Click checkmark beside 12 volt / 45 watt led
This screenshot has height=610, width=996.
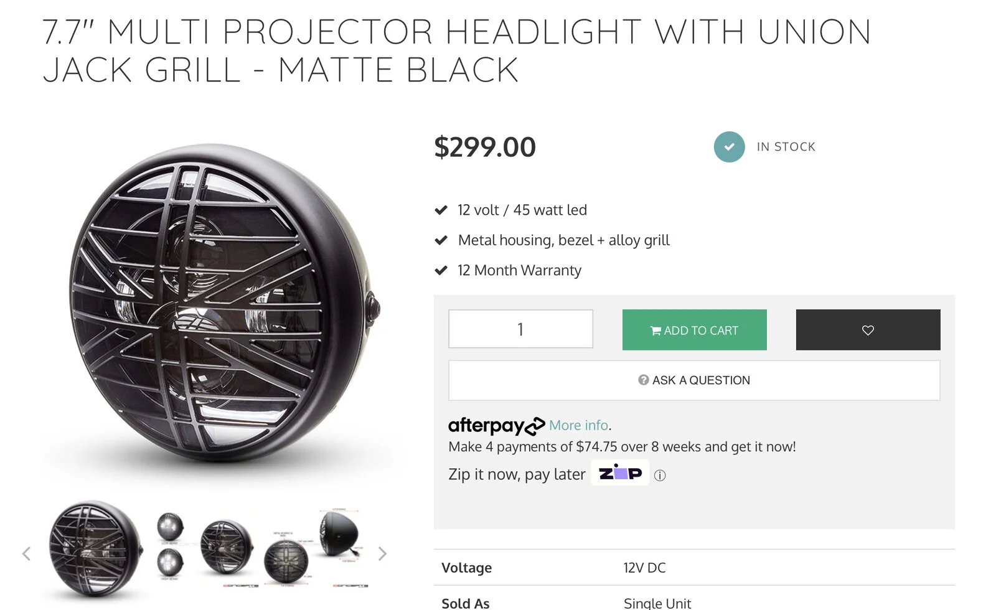point(441,210)
